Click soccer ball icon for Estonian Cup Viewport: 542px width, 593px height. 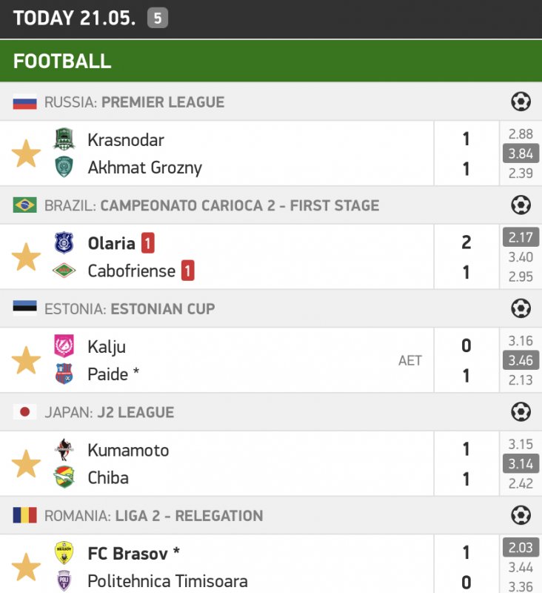[521, 308]
